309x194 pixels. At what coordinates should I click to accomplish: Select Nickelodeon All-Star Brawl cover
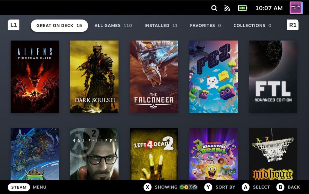(x=213, y=154)
